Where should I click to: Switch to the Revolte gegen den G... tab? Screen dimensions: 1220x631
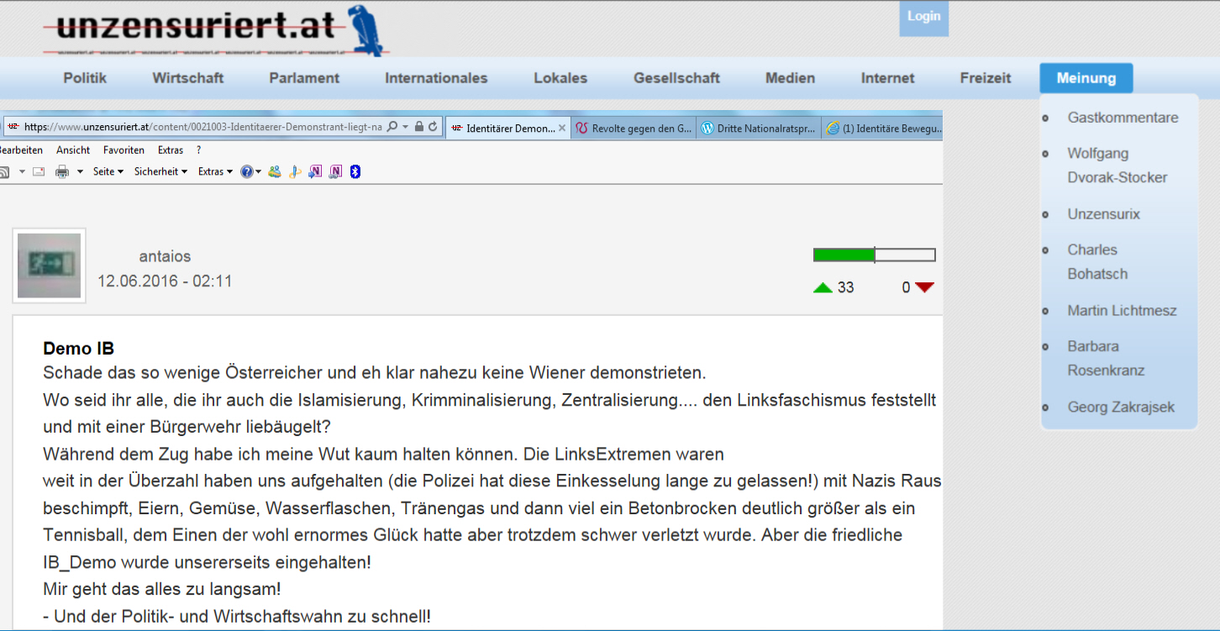pos(634,129)
